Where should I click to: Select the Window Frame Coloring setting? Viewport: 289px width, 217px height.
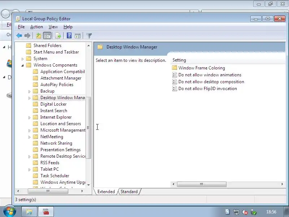click(202, 68)
